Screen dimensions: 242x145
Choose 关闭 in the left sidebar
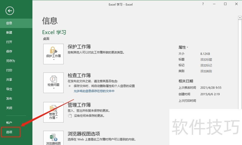9,108
